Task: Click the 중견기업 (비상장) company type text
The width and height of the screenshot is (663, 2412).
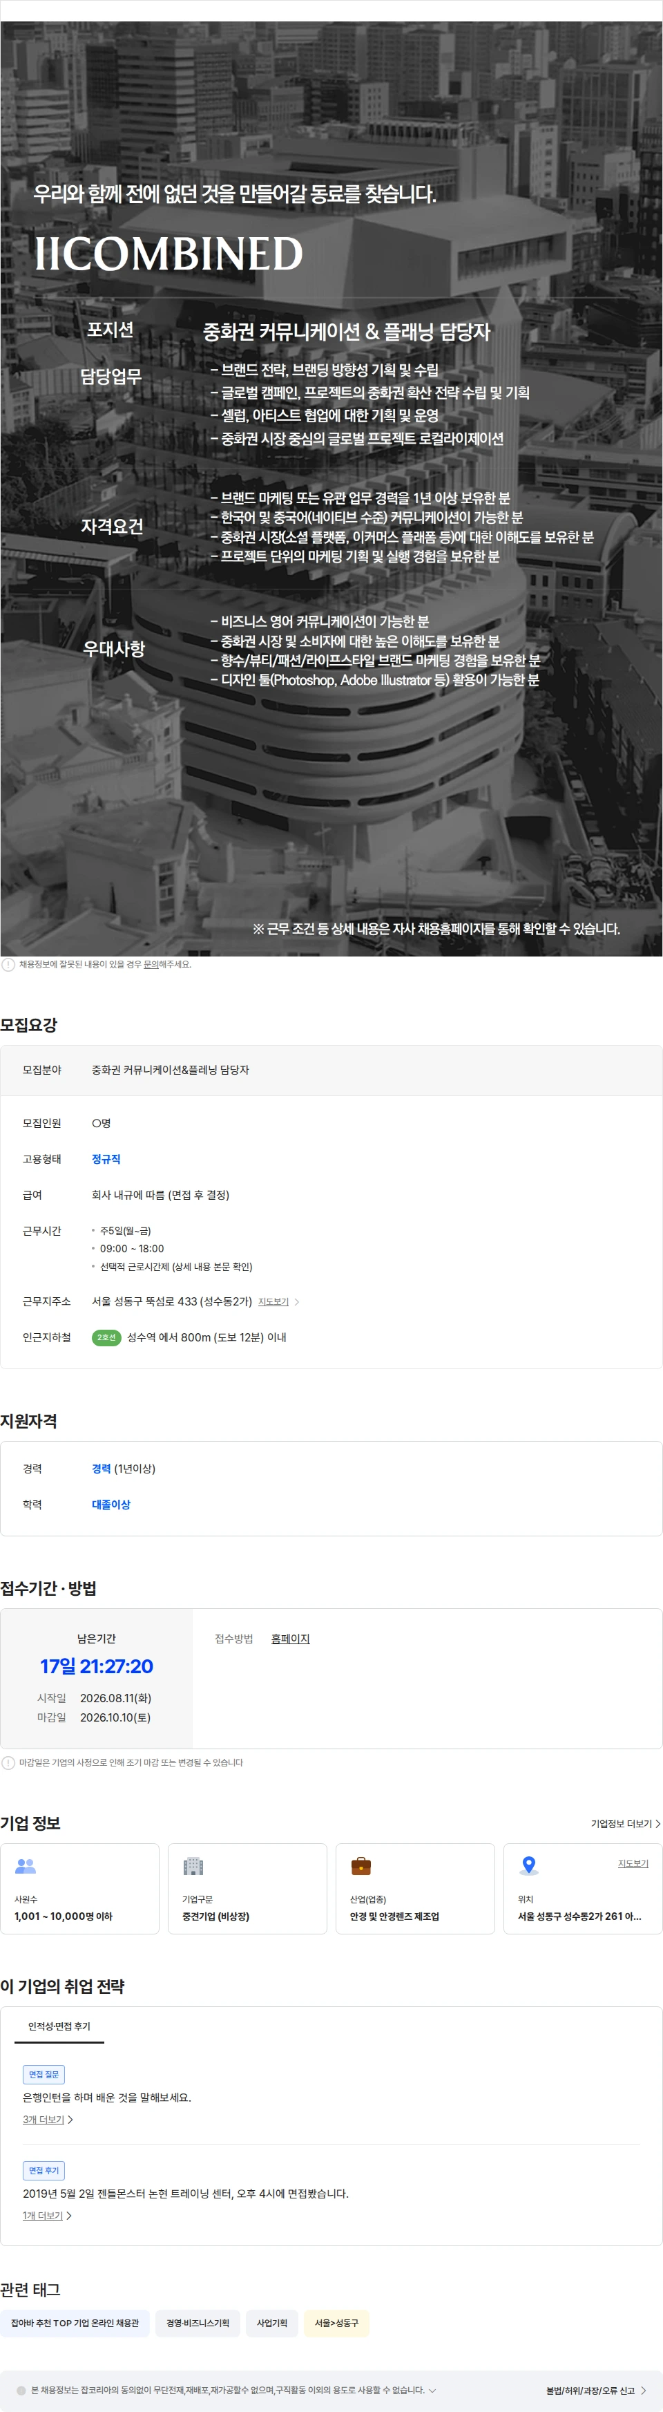Action: [215, 1916]
